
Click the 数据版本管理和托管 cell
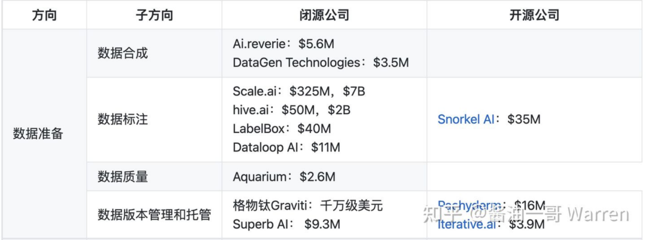[154, 214]
